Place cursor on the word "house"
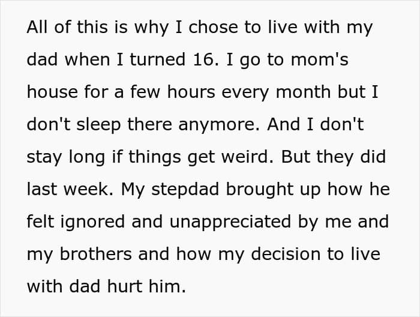 47,93
